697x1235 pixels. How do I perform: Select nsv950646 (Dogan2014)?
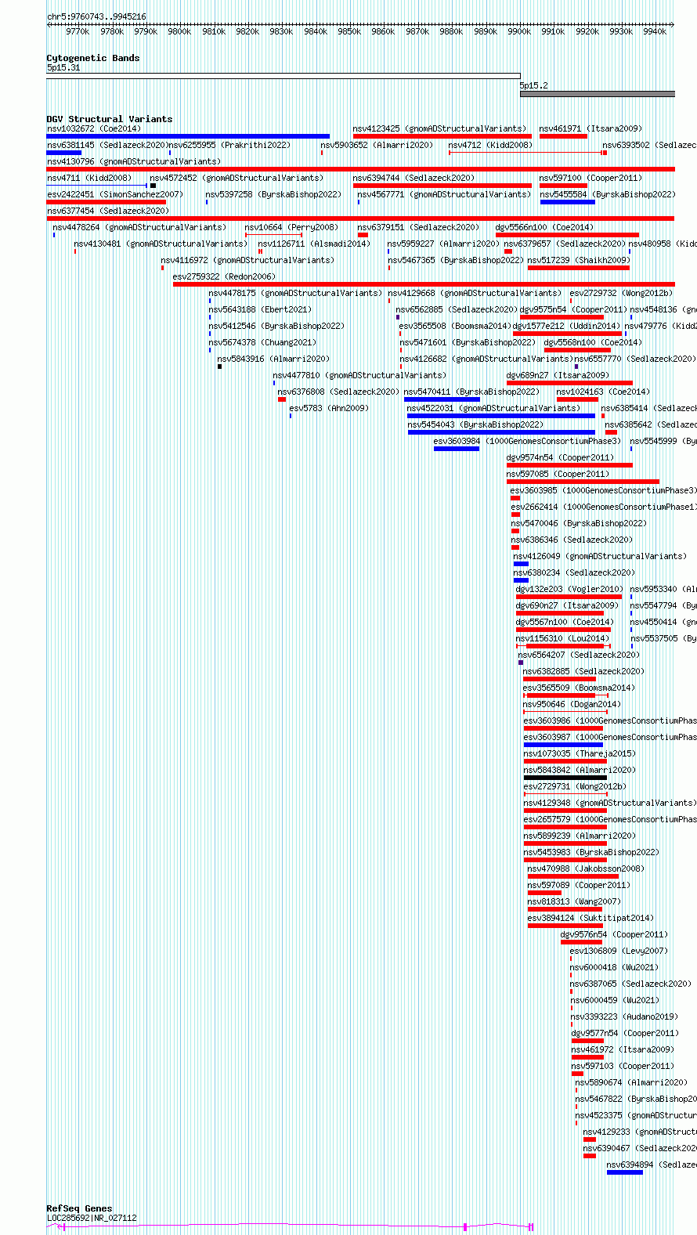[x=572, y=704]
